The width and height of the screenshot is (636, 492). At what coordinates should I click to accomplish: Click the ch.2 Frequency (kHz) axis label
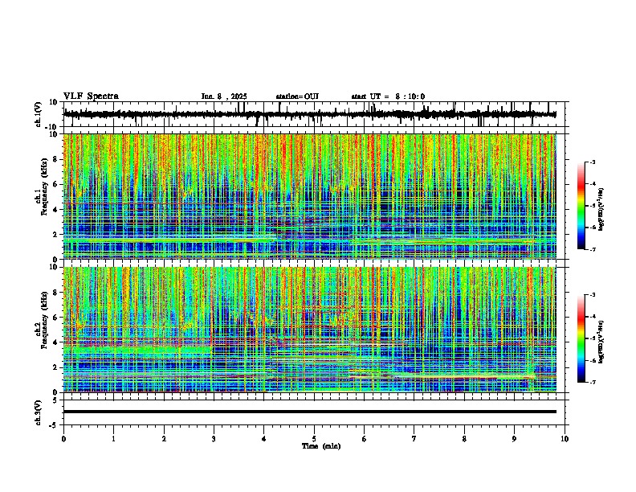point(44,320)
